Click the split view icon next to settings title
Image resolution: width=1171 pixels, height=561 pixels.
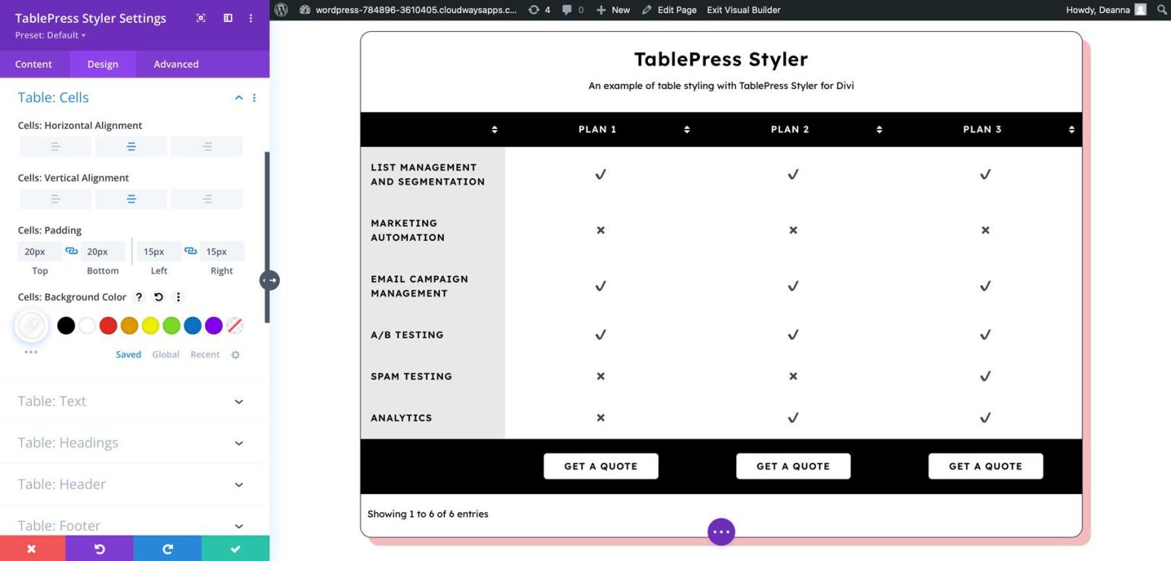227,18
